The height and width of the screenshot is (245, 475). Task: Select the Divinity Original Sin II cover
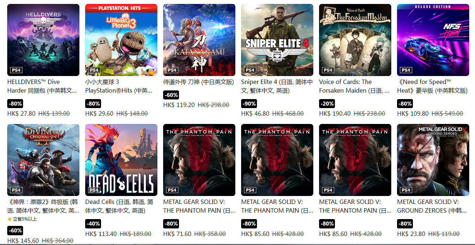tap(43, 160)
